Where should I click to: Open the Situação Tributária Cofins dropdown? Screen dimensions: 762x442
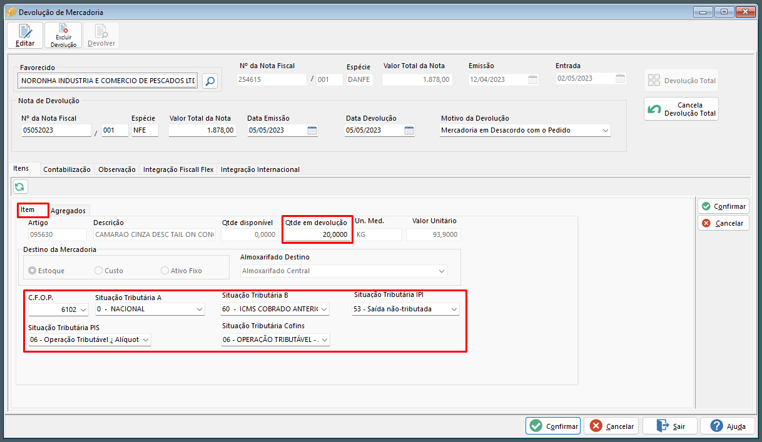coord(325,339)
